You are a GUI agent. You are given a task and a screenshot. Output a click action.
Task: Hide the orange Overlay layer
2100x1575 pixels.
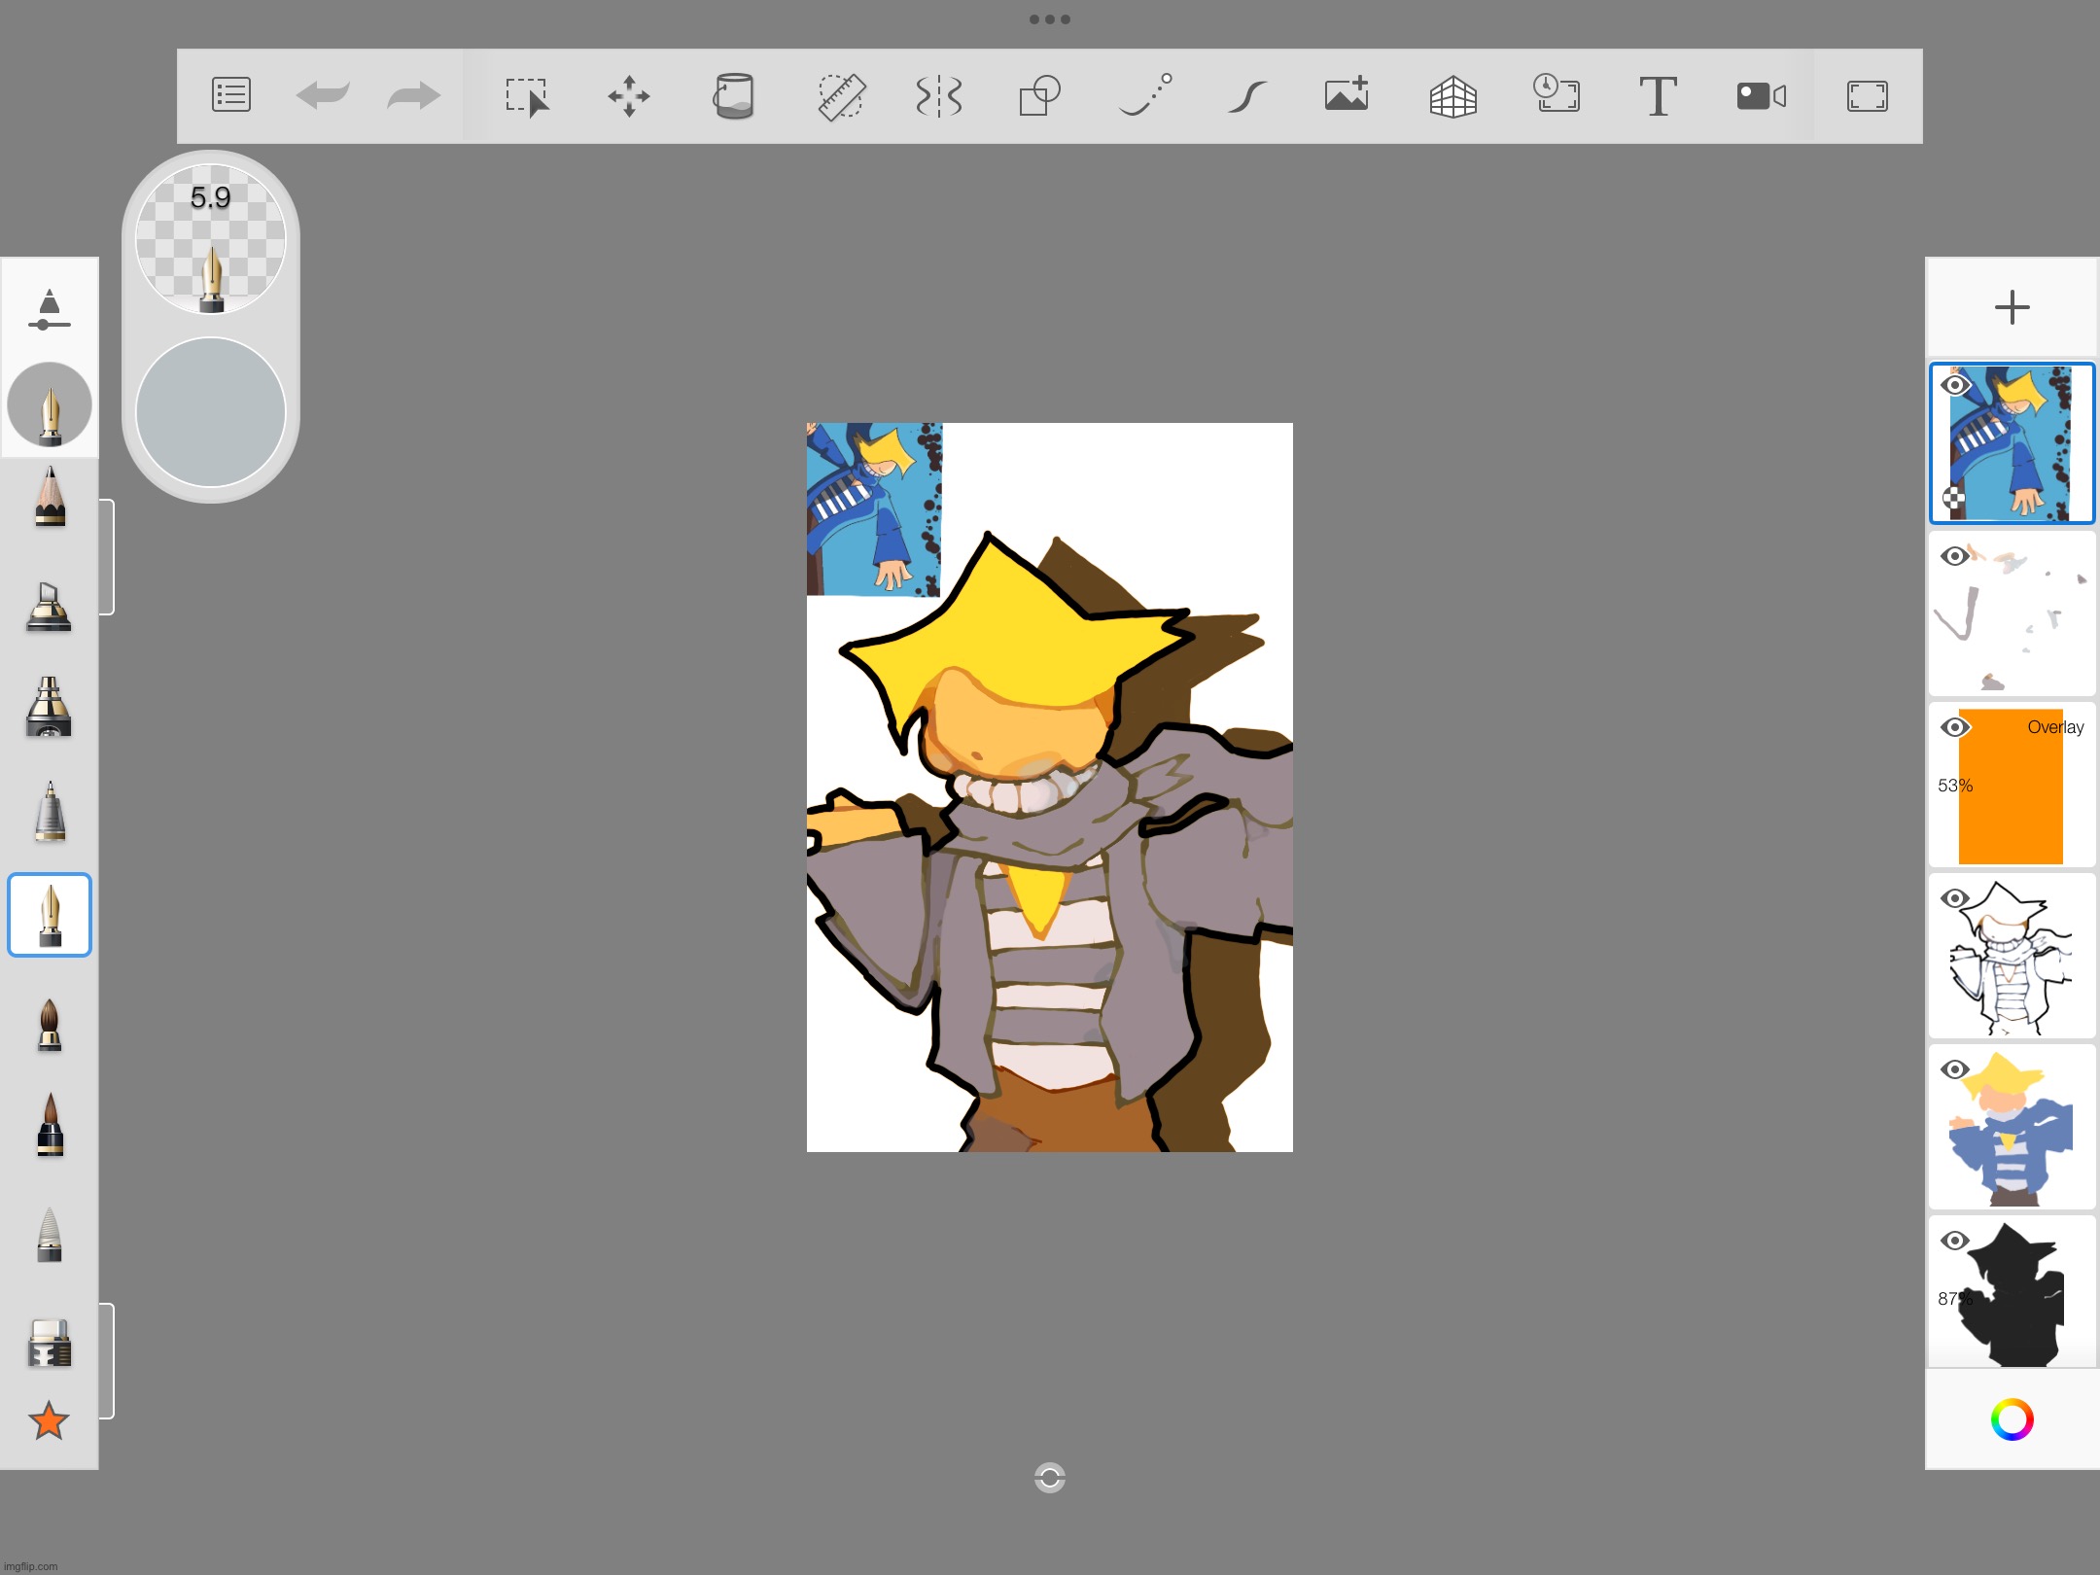point(1954,727)
